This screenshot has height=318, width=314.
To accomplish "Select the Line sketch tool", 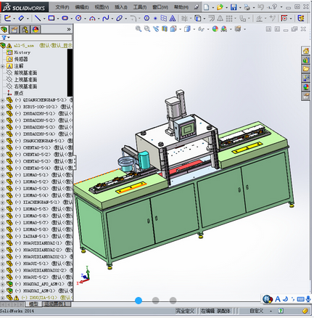I will [38, 18].
